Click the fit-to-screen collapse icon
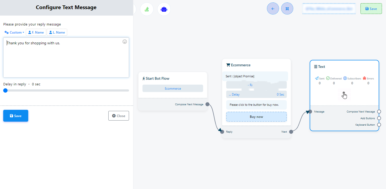 [287, 9]
